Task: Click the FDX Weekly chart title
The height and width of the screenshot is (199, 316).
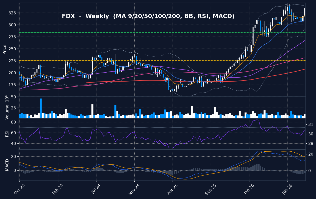Action: click(x=148, y=16)
